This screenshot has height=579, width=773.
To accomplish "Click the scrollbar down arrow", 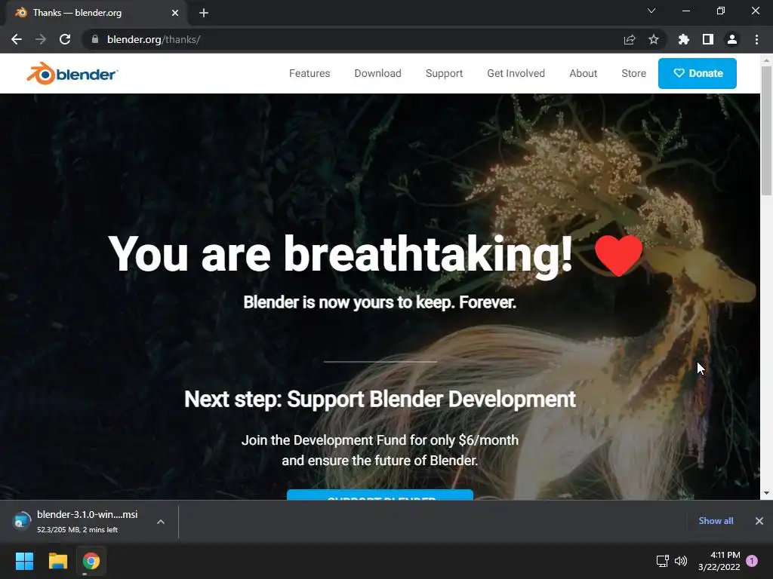I will click(766, 493).
